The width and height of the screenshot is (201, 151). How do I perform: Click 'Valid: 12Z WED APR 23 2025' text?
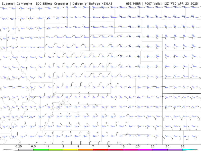coord(176,4)
